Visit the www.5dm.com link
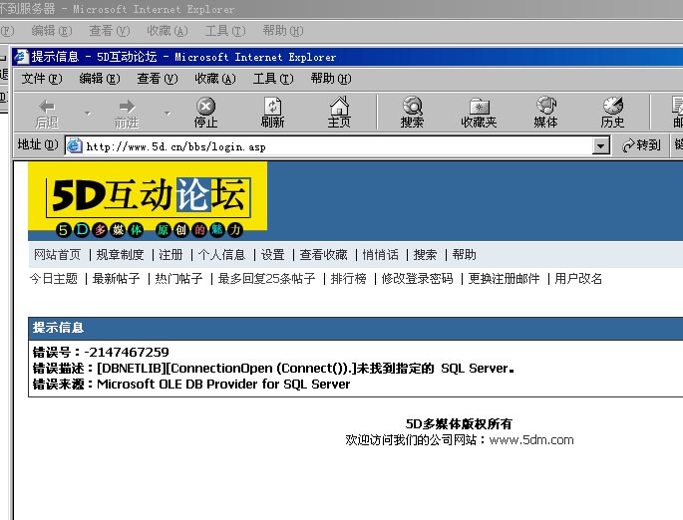This screenshot has width=683, height=520. coord(531,440)
